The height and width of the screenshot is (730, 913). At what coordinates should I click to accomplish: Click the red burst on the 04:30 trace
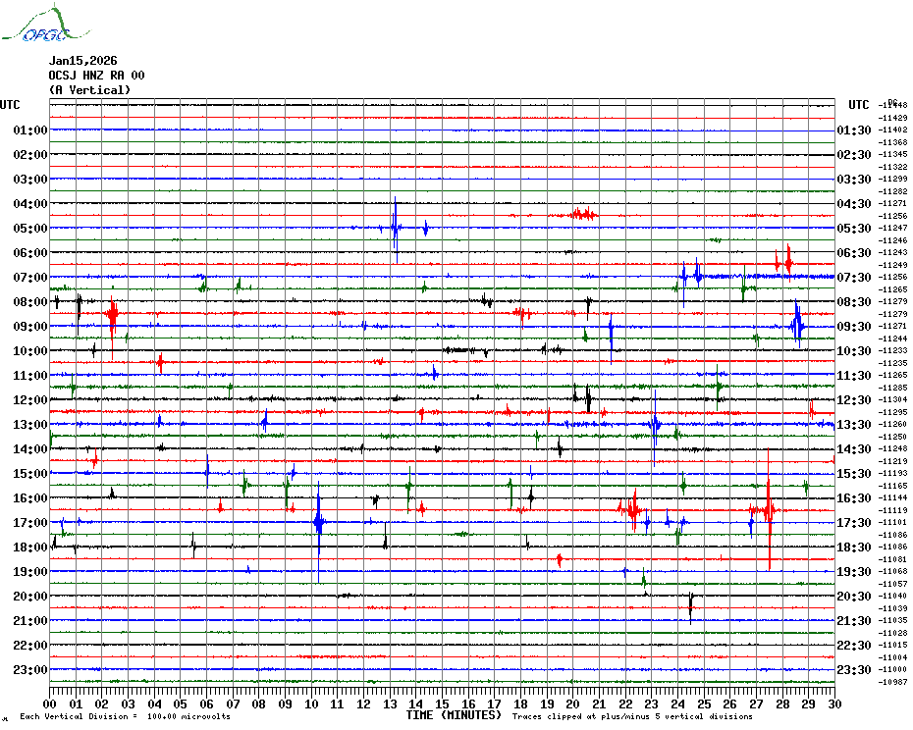click(580, 214)
